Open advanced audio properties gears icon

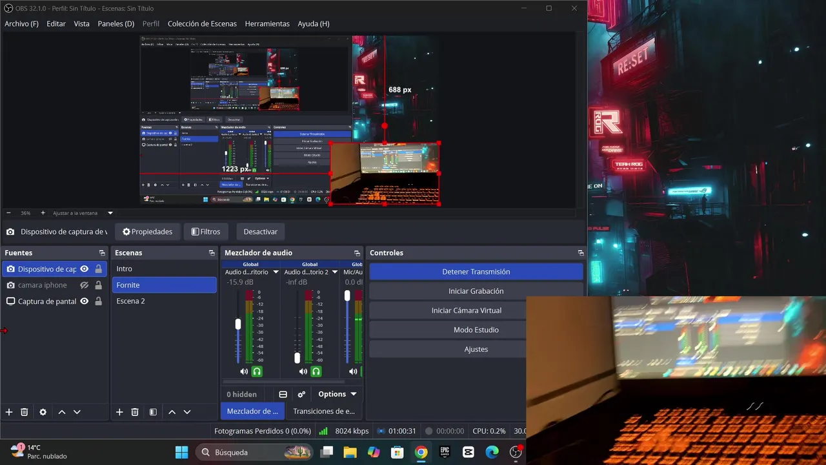[301, 395]
